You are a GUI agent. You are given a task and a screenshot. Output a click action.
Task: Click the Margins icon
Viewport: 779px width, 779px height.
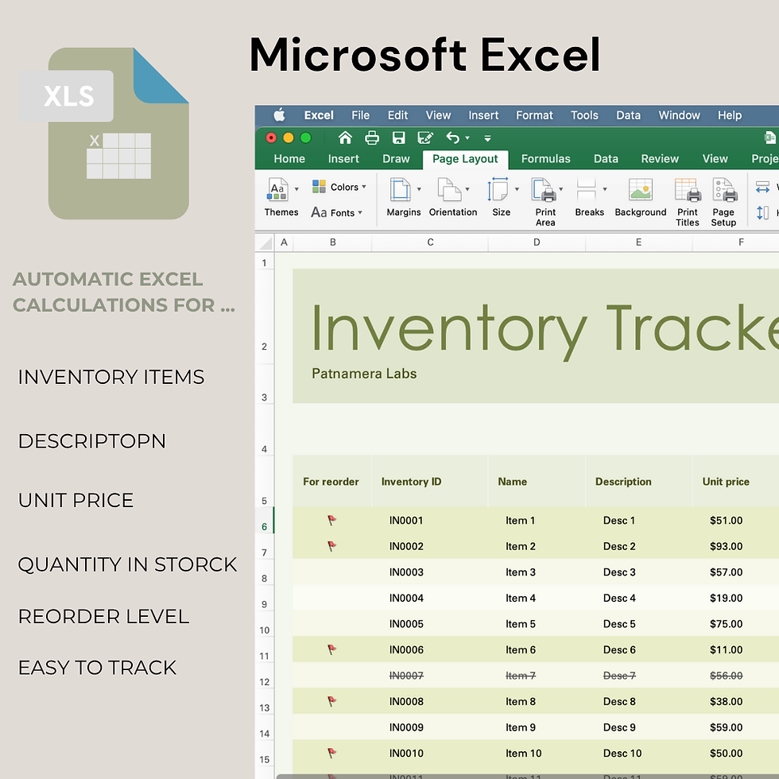(x=400, y=189)
